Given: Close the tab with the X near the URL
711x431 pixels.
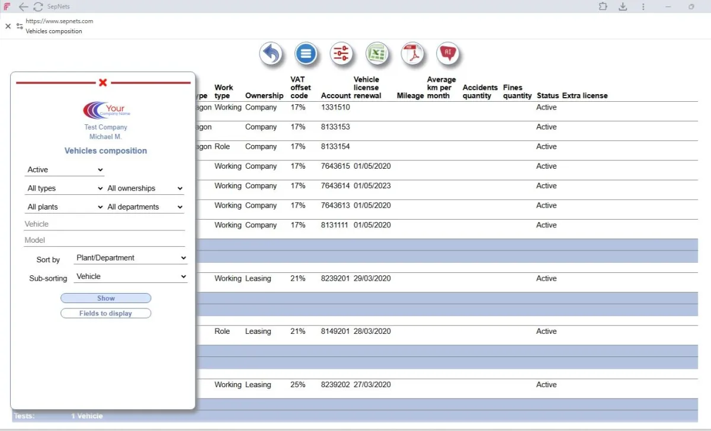Looking at the screenshot, I should (x=8, y=26).
